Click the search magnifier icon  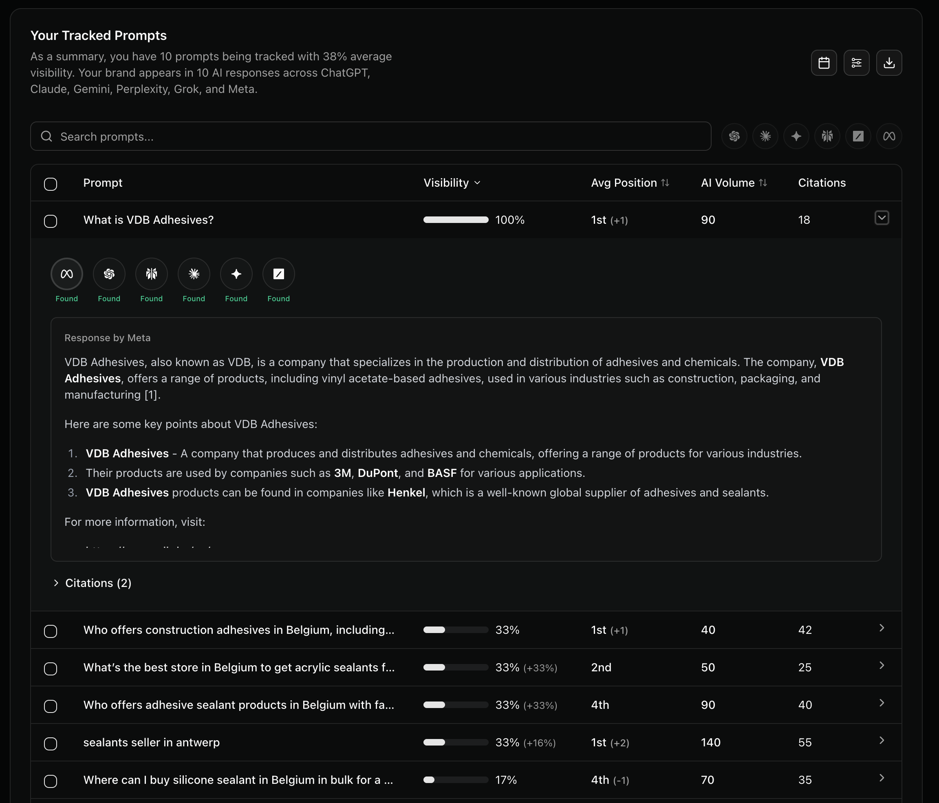pyautogui.click(x=47, y=136)
